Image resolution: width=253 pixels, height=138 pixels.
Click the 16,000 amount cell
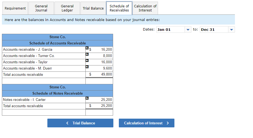point(99,62)
